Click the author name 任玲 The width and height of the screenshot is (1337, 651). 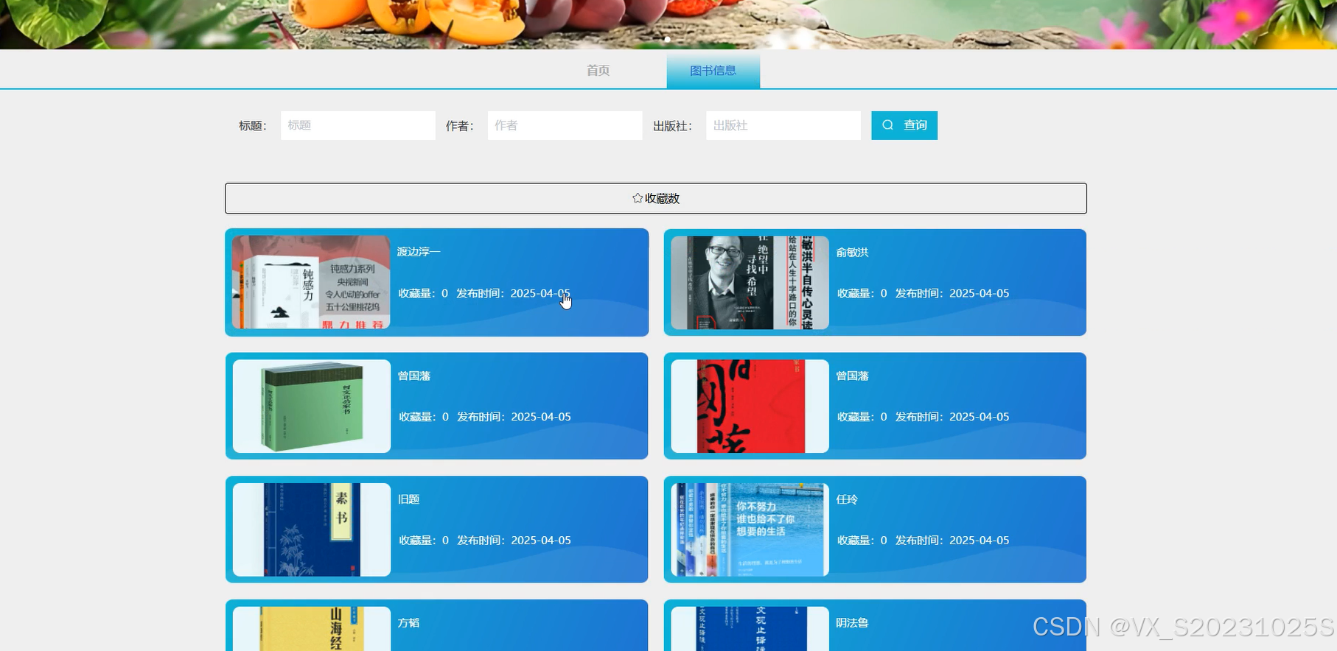(847, 499)
